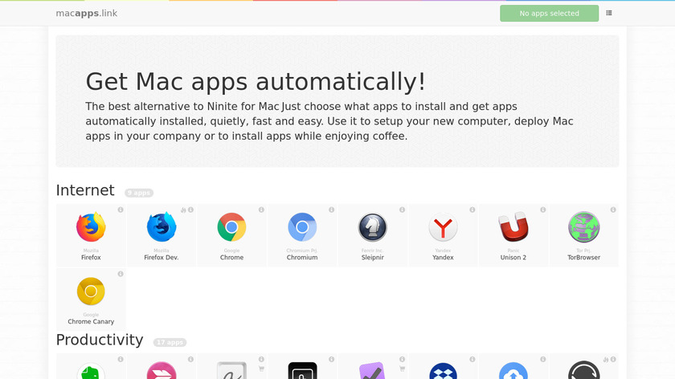
Task: Select the Chromium app icon
Action: [302, 227]
